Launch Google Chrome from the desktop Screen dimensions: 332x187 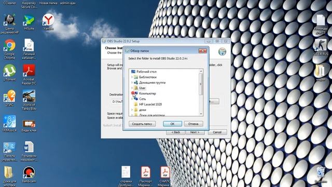click(9, 45)
